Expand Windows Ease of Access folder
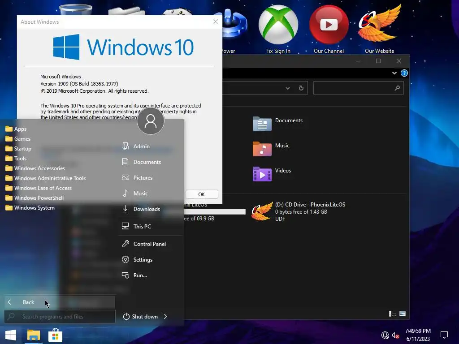 click(39, 188)
